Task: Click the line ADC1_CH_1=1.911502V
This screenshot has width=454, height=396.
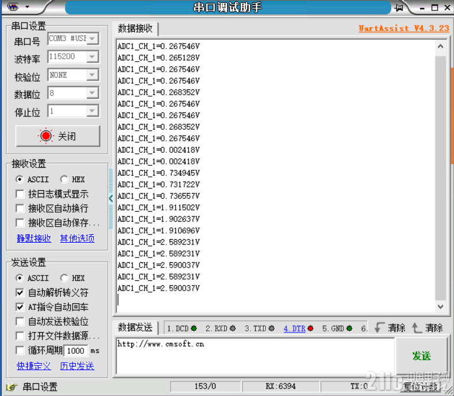Action: tap(158, 208)
